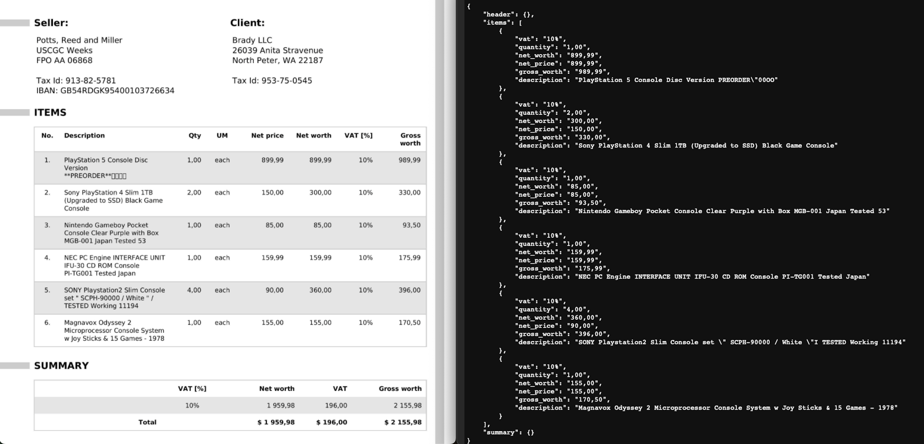Click the Seller Tax Id 913-82-5781

click(75, 81)
